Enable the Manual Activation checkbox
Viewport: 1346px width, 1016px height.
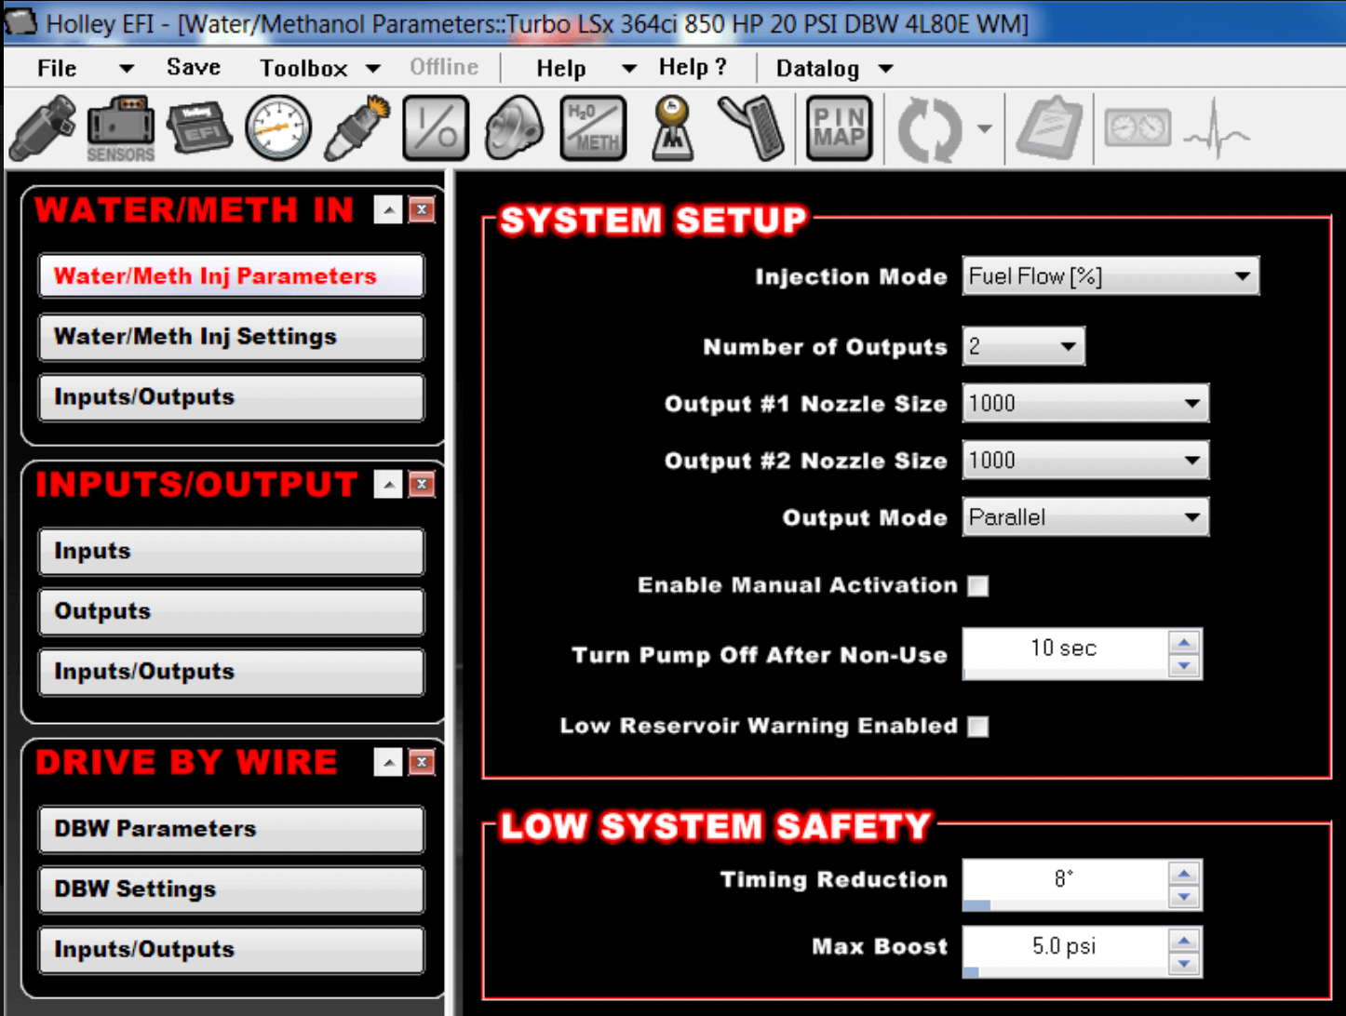point(977,585)
